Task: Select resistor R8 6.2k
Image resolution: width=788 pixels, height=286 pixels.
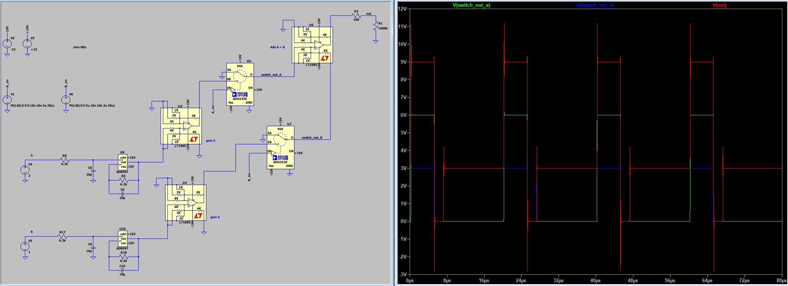Action: point(65,160)
